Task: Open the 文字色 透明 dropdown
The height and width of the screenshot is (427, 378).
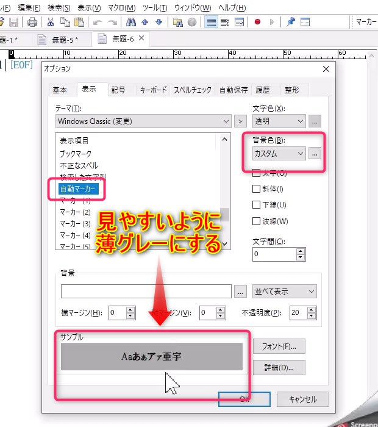Action: (279, 121)
